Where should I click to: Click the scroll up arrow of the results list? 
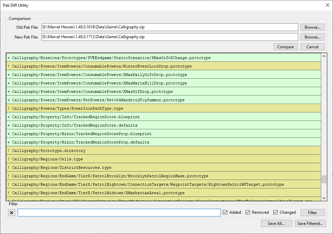324,56
